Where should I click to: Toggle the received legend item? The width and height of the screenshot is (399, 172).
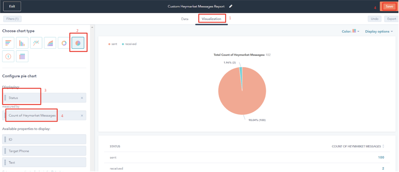click(x=129, y=44)
